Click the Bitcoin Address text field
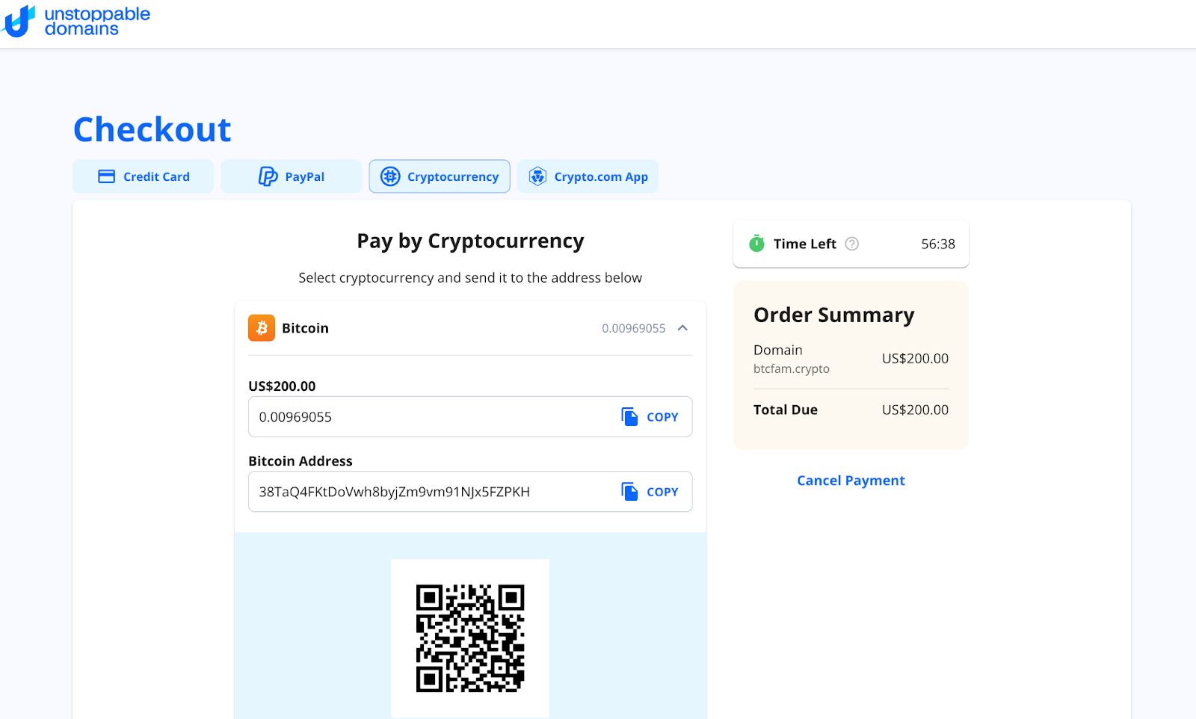1196x719 pixels. point(470,491)
